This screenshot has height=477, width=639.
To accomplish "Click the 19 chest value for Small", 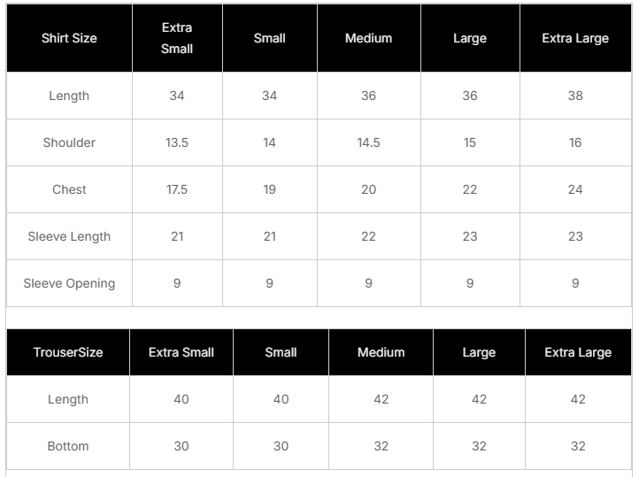I will click(x=269, y=189).
